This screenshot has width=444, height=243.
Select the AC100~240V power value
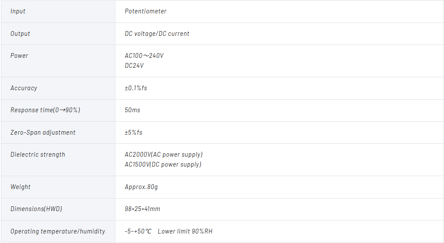click(144, 56)
